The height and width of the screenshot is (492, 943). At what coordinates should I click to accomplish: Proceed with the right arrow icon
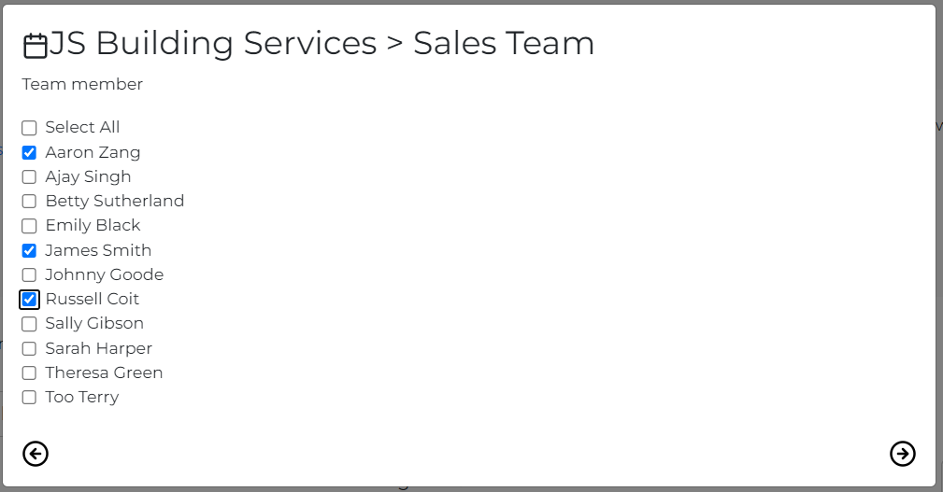pos(902,454)
